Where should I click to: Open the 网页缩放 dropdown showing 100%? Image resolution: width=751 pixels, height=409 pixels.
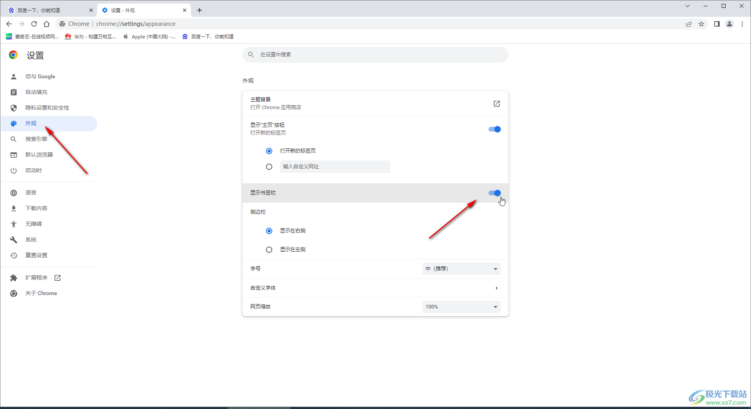click(x=462, y=307)
